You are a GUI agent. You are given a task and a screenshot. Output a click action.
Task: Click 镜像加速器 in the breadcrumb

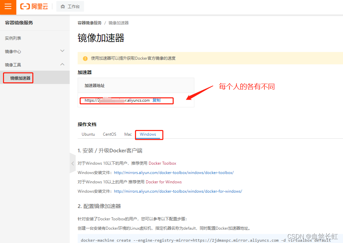(119, 23)
